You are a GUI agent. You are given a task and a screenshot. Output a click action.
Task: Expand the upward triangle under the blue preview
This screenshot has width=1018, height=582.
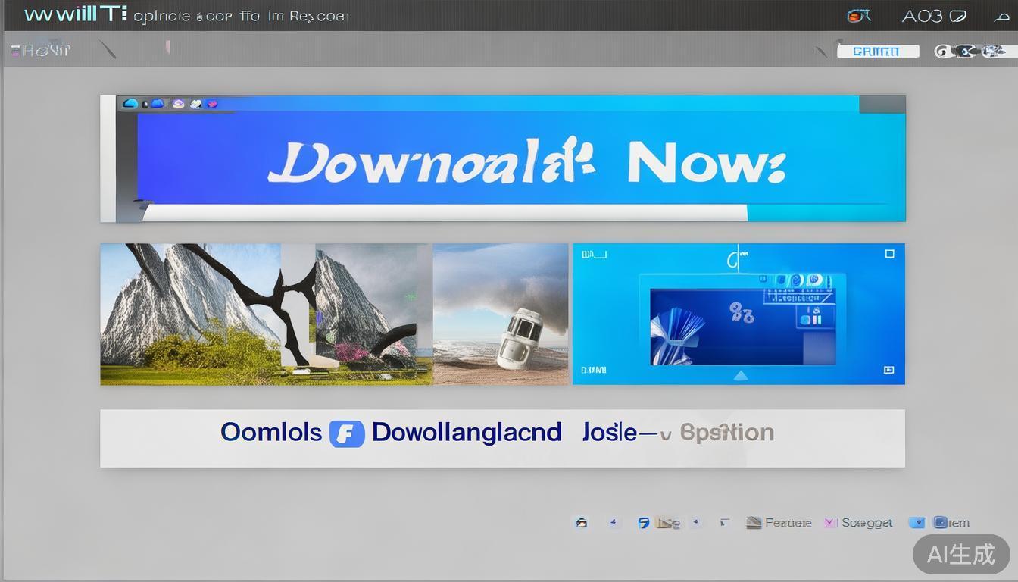740,375
